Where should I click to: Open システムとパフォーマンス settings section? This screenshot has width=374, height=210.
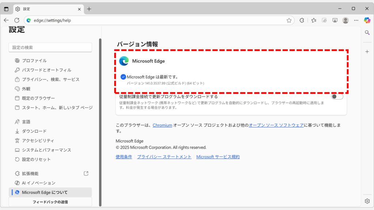[46, 150]
